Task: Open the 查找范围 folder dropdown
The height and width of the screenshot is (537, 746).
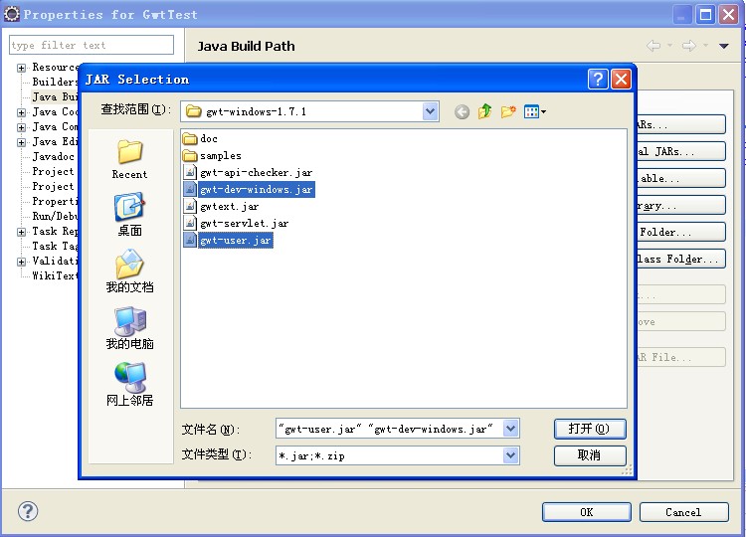Action: click(x=430, y=111)
